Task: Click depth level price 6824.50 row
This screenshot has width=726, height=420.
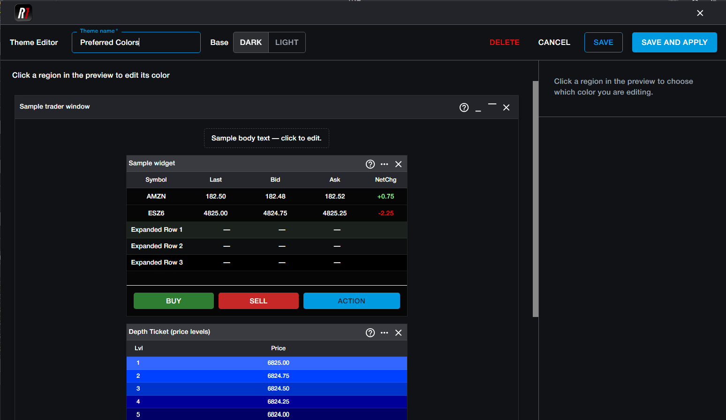Action: (x=267, y=389)
